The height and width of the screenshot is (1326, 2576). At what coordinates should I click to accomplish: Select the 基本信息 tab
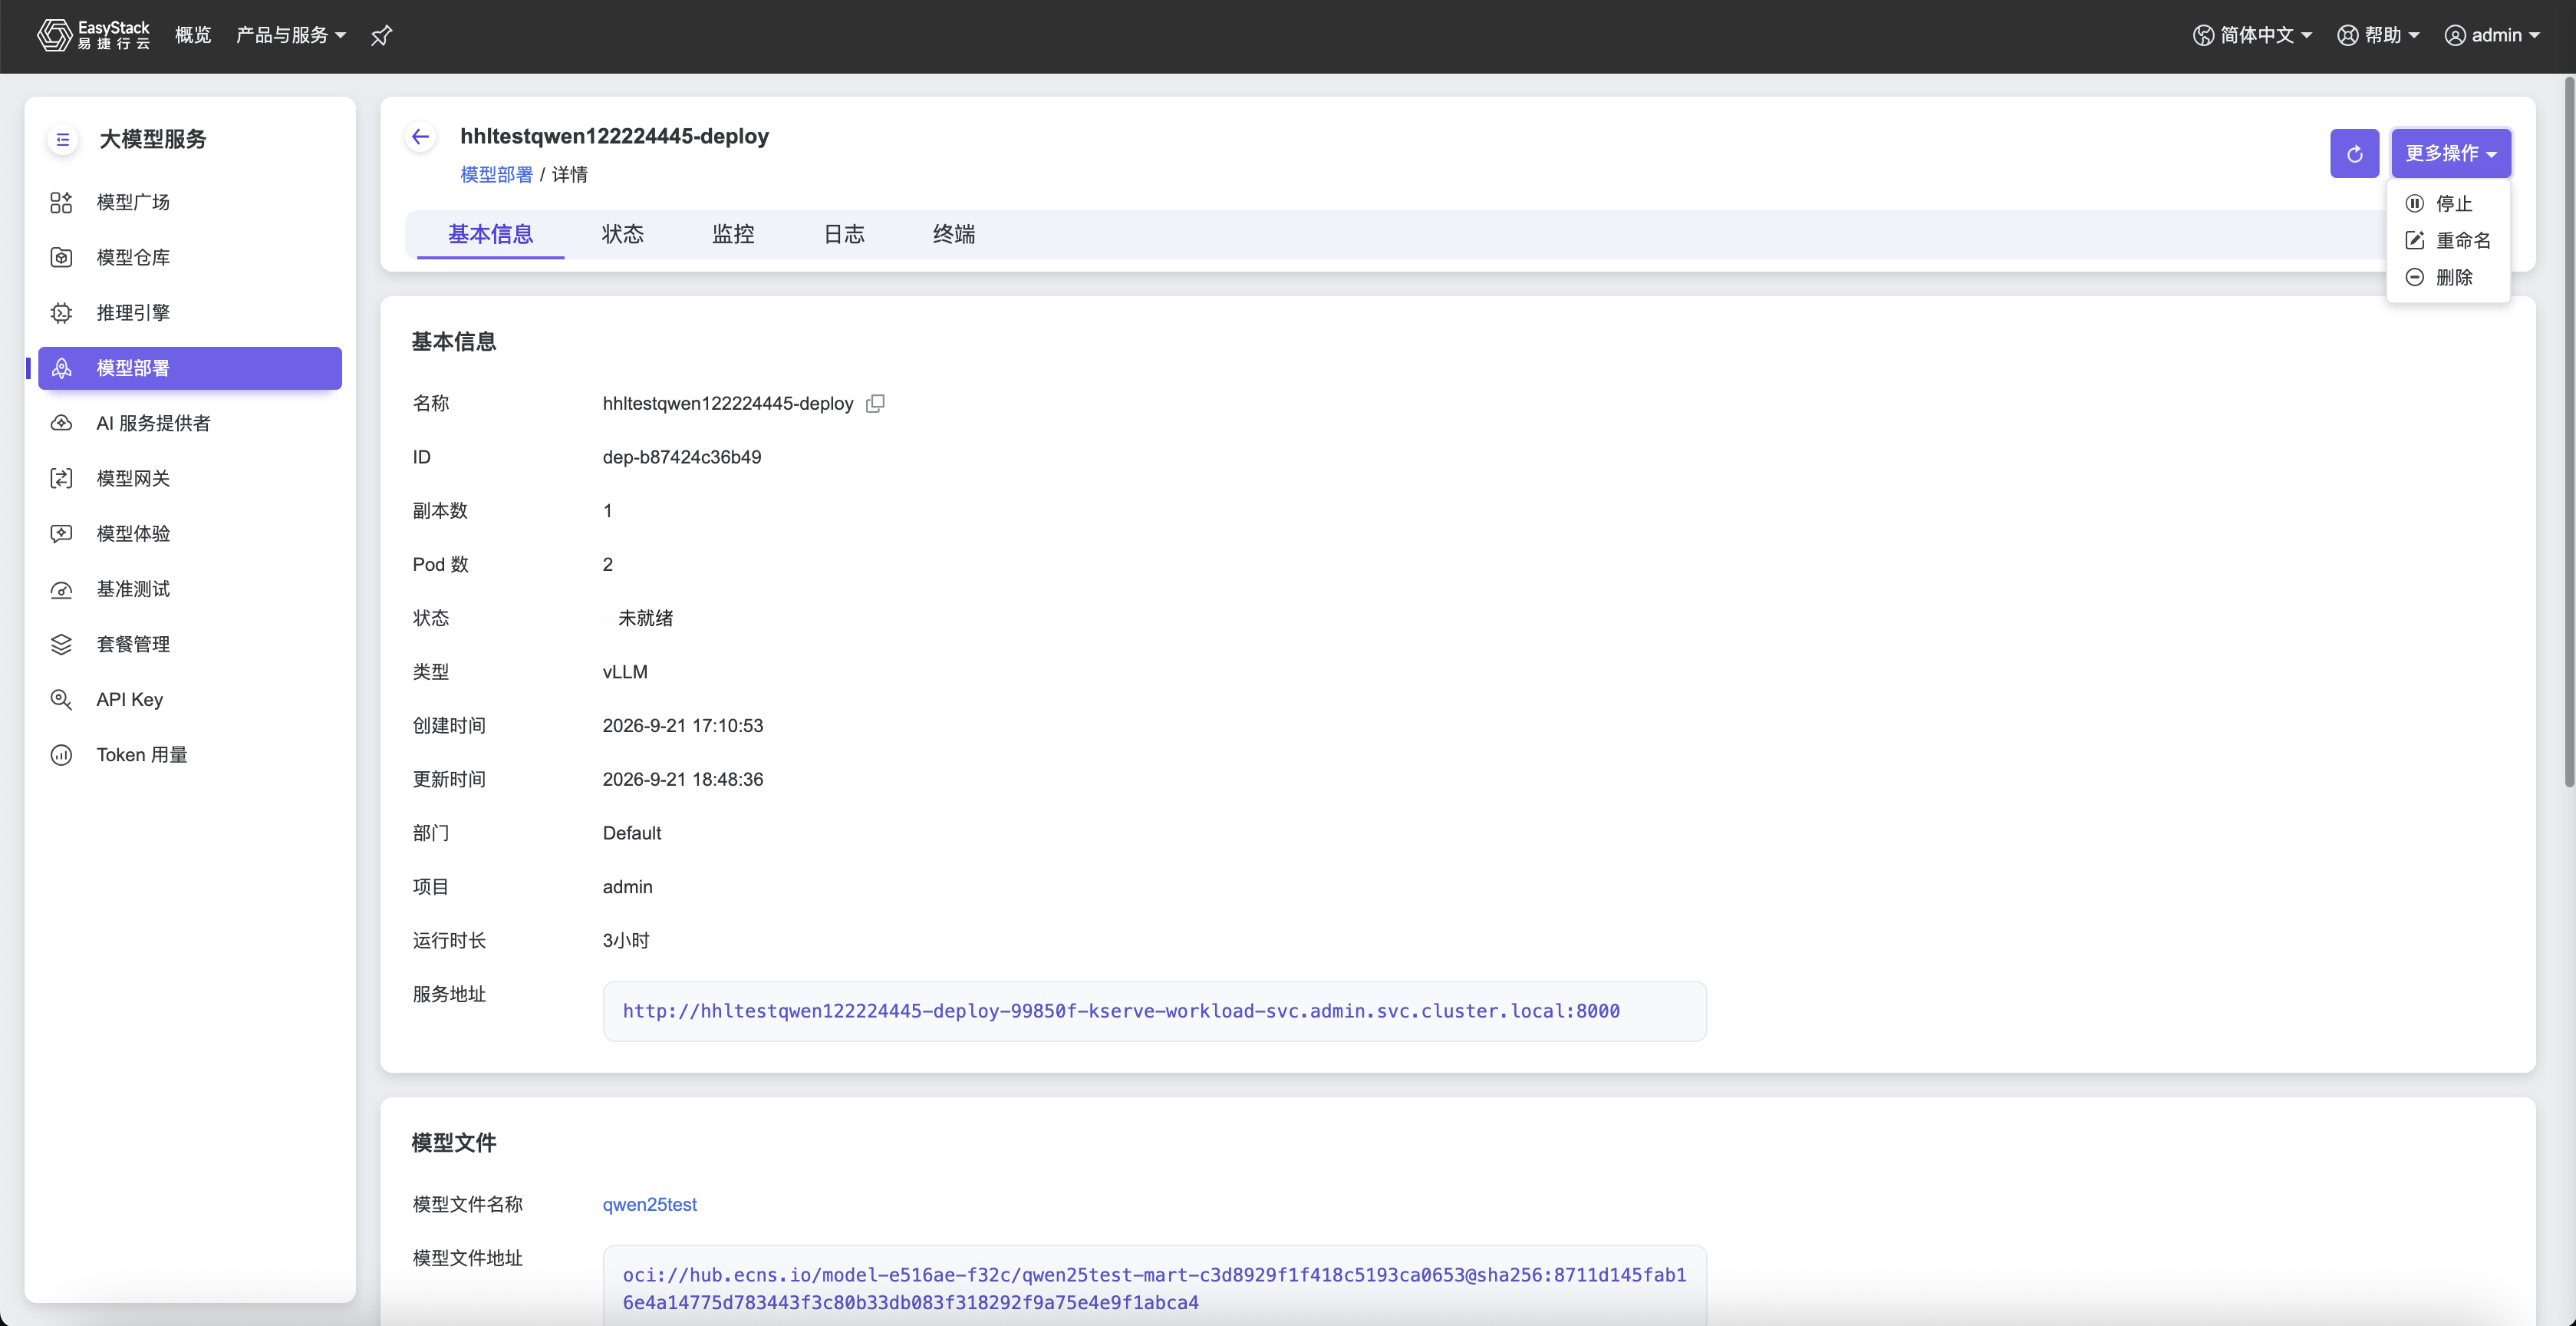click(x=490, y=234)
